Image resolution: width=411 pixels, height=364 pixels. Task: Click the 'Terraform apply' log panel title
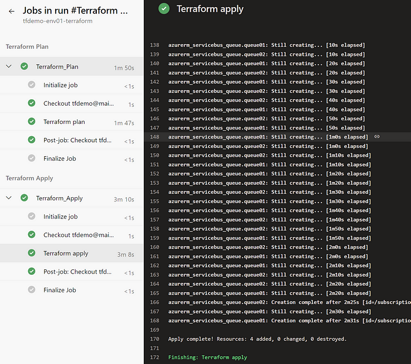pyautogui.click(x=210, y=9)
